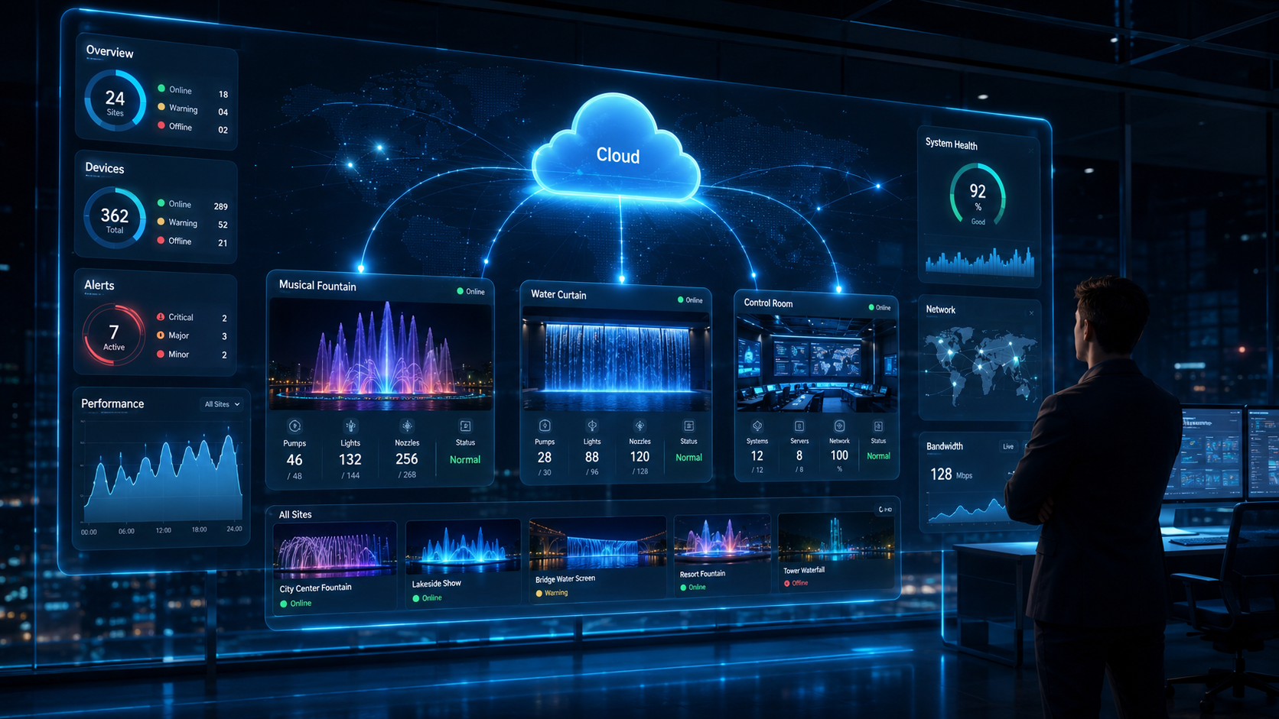Click the Bridge Water Screen site
The height and width of the screenshot is (719, 1279).
coord(597,558)
